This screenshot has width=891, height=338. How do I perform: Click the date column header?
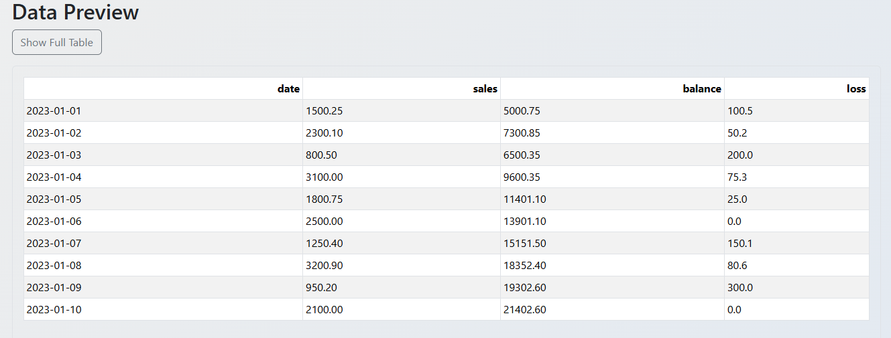point(163,88)
